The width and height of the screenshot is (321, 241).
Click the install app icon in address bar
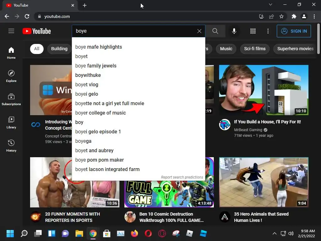pos(261,16)
